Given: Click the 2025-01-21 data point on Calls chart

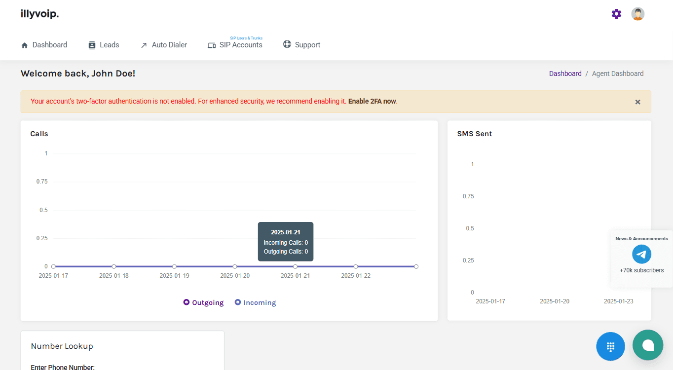Looking at the screenshot, I should click(295, 266).
